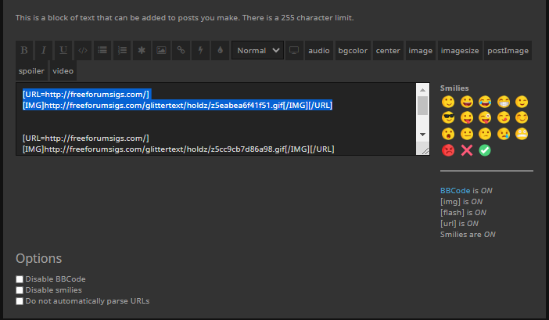Insert an unordered bullet list

coord(102,50)
